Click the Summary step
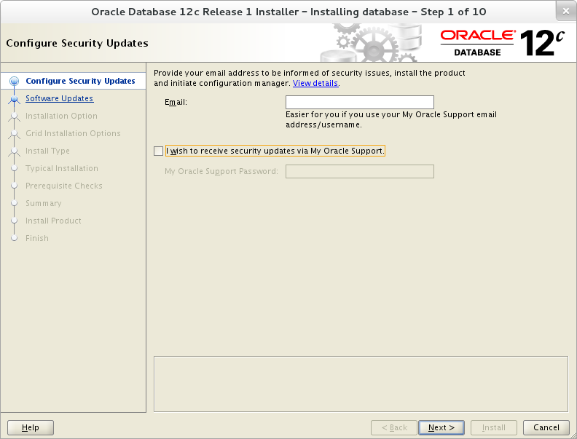This screenshot has width=577, height=439. 44,203
